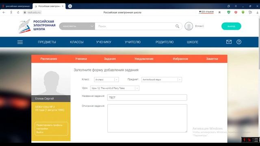Click the Российская электронная школа logo
The width and height of the screenshot is (260, 146).
(37, 26)
